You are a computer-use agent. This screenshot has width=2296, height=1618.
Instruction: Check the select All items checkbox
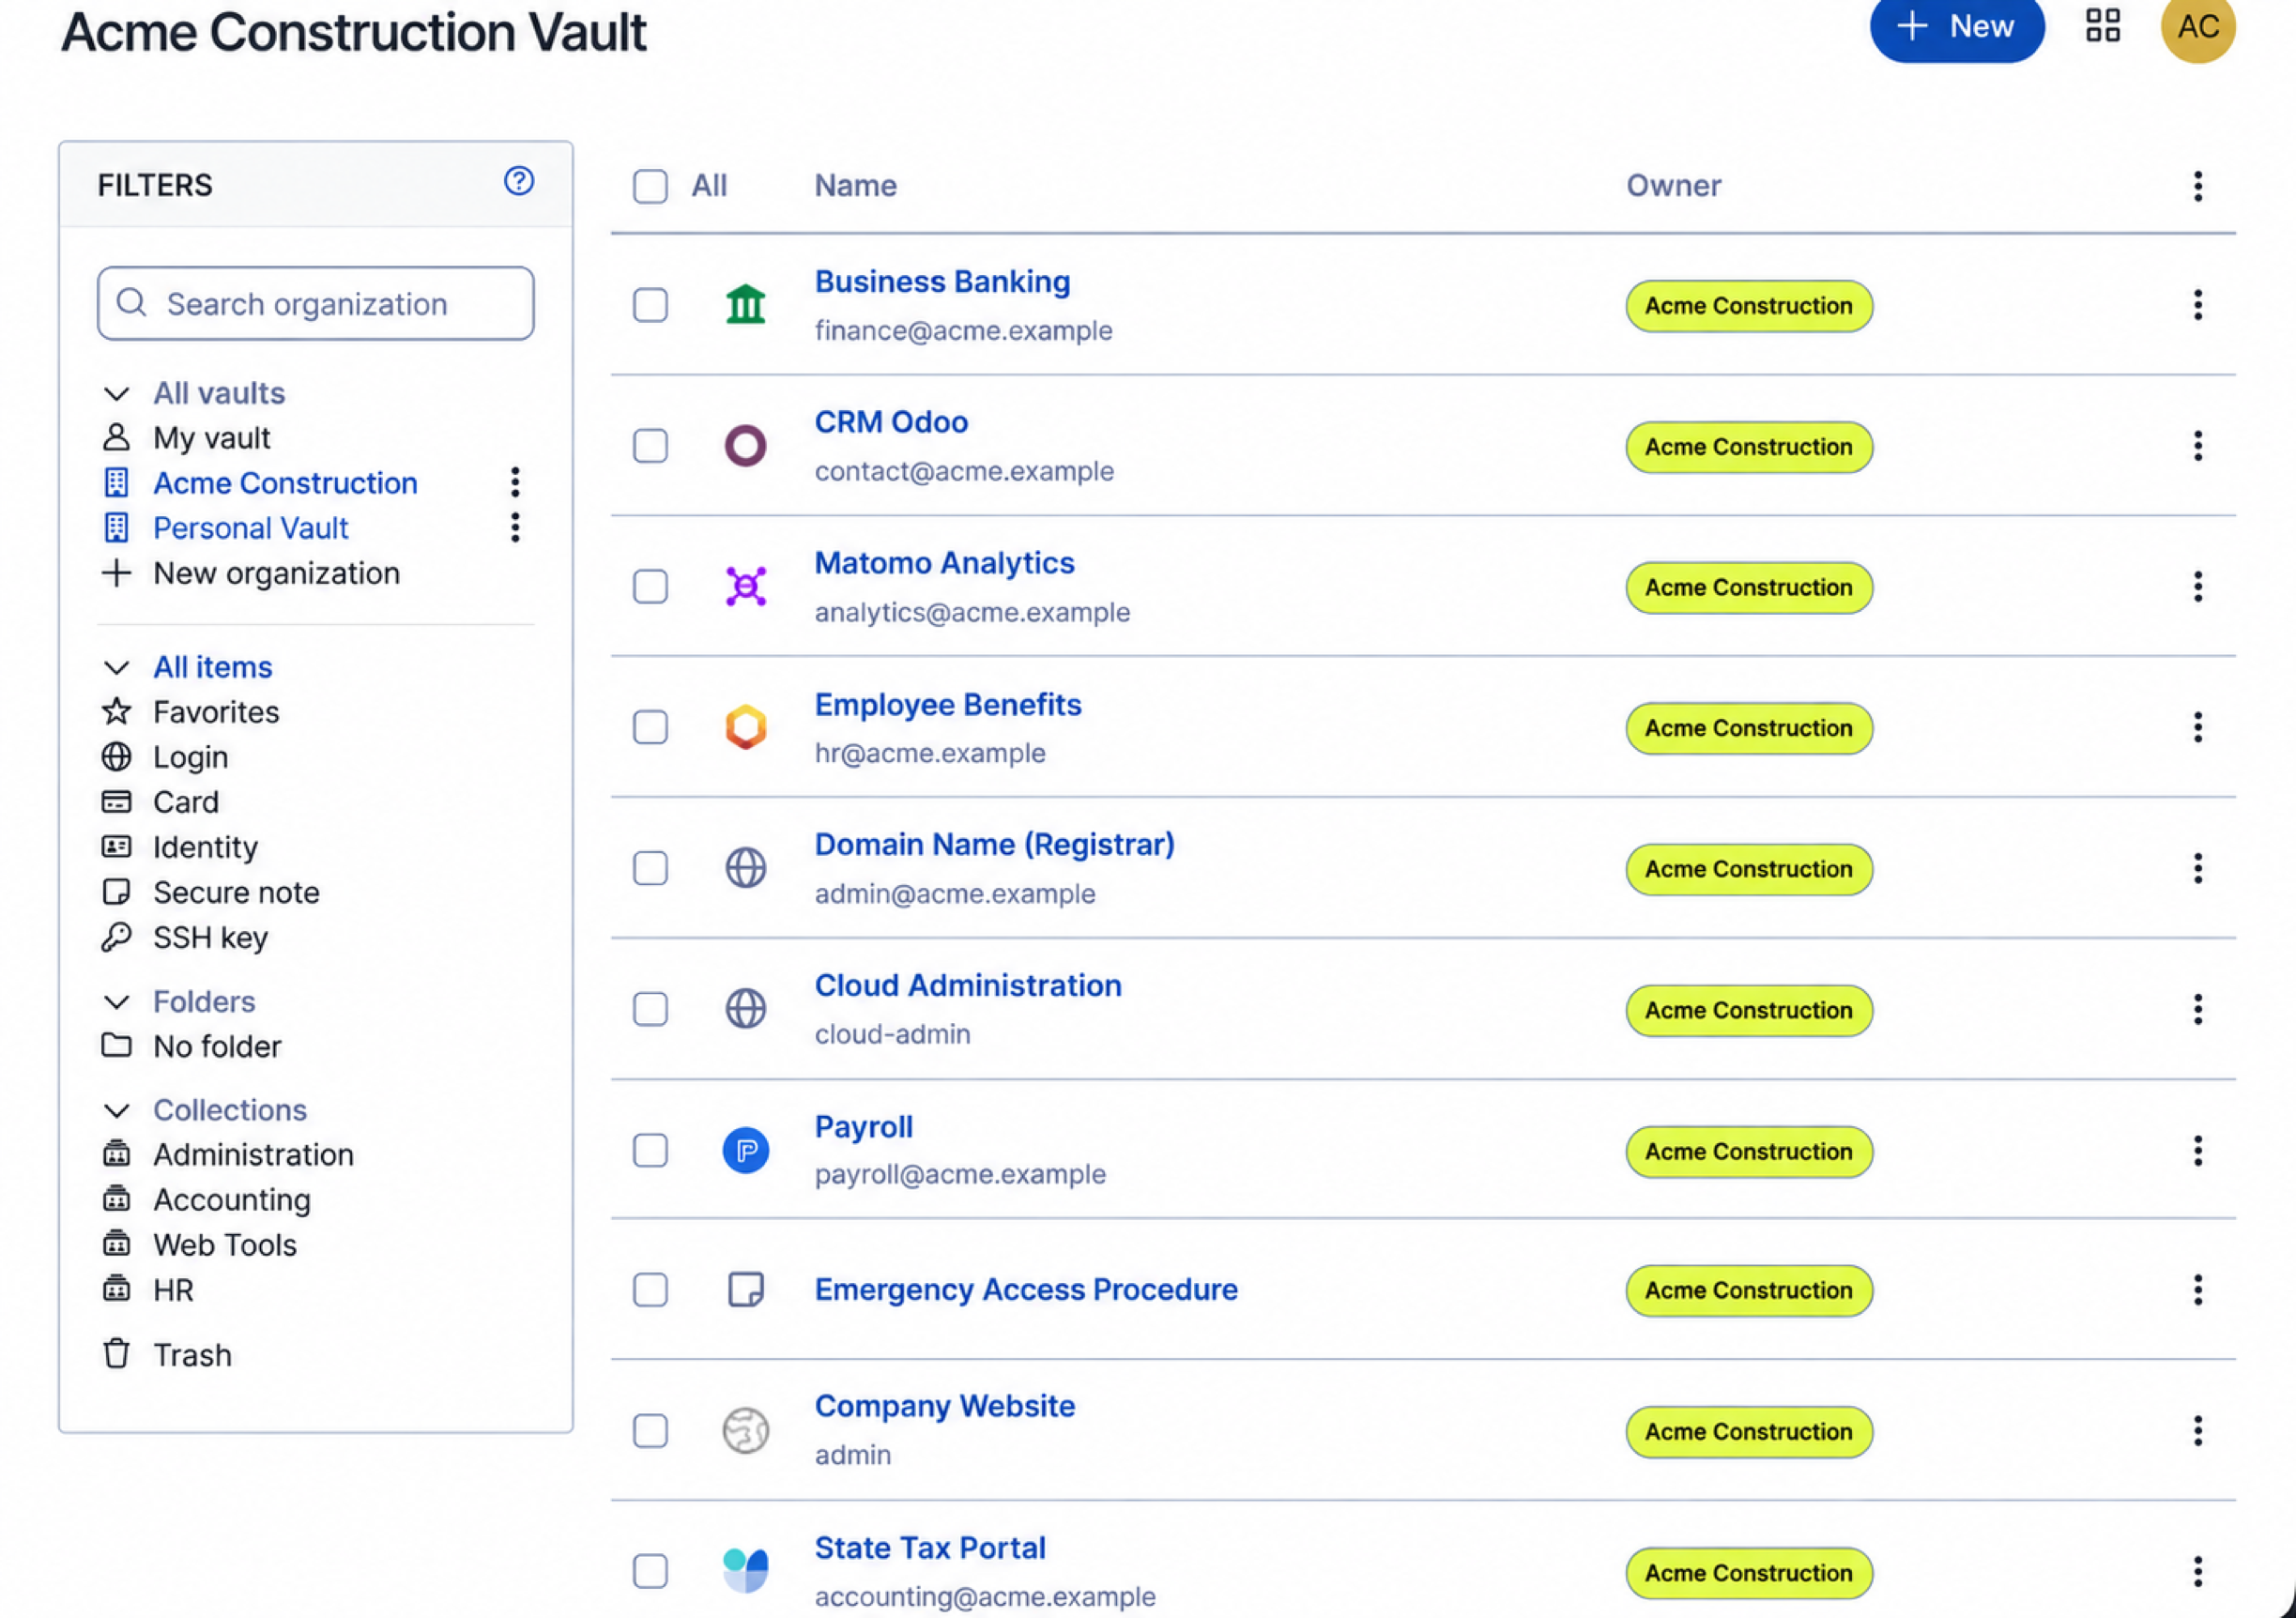tap(650, 186)
